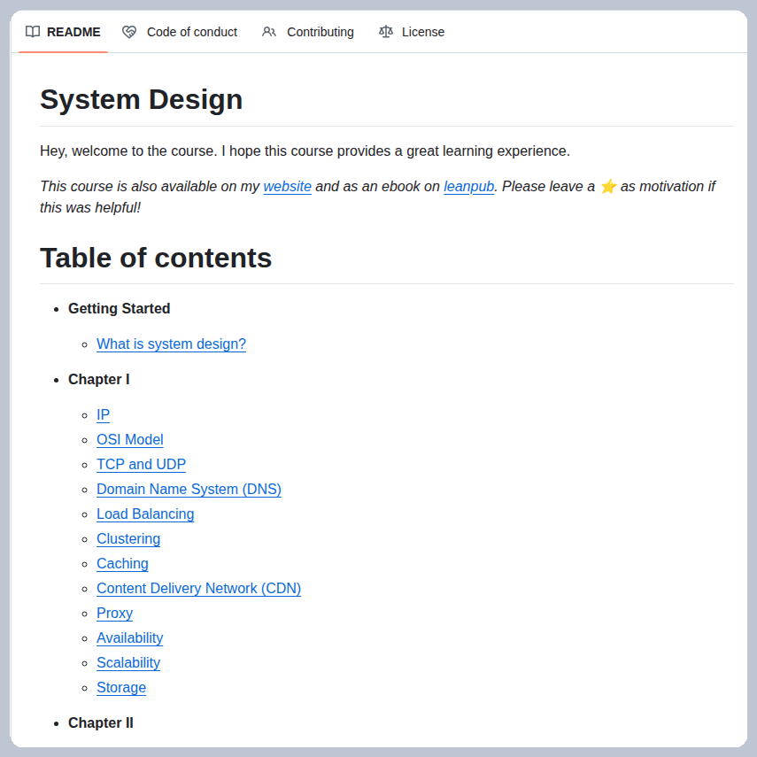Viewport: 757px width, 757px height.
Task: Open the License tab
Action: (x=412, y=32)
